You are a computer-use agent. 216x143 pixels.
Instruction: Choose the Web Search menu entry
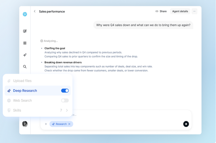pyautogui.click(x=22, y=100)
